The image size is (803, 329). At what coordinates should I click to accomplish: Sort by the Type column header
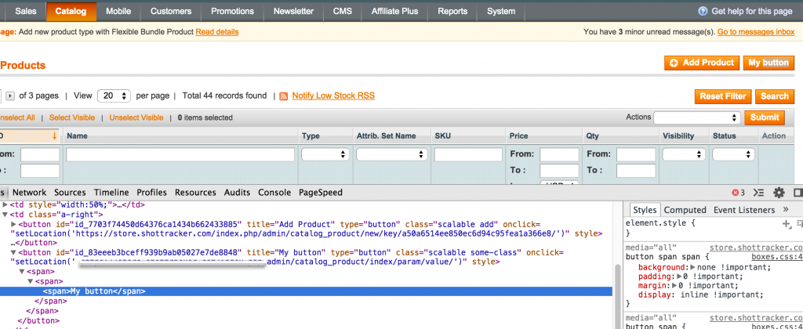(311, 136)
